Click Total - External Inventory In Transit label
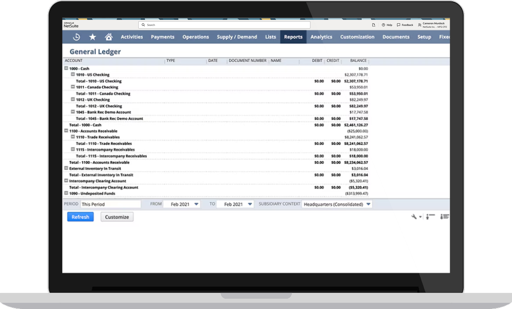Viewport: 512px width, 309px height. click(x=101, y=175)
